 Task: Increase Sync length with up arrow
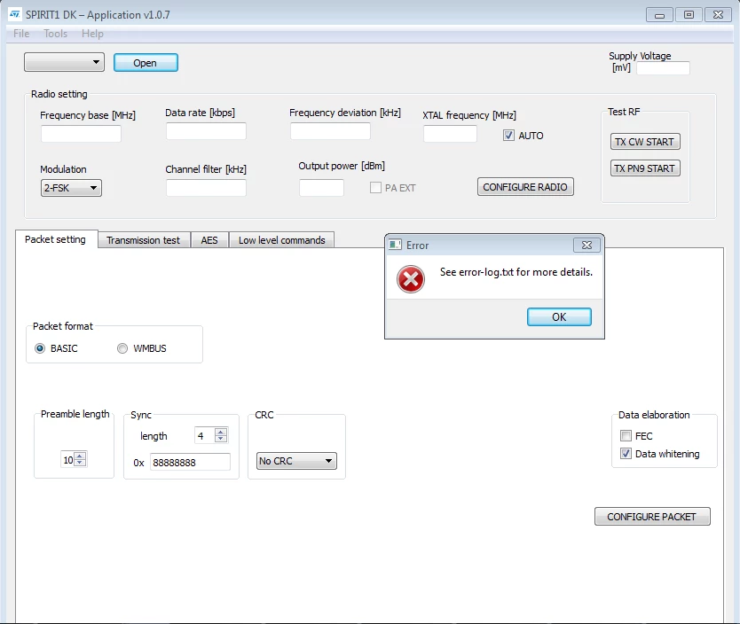coord(221,432)
